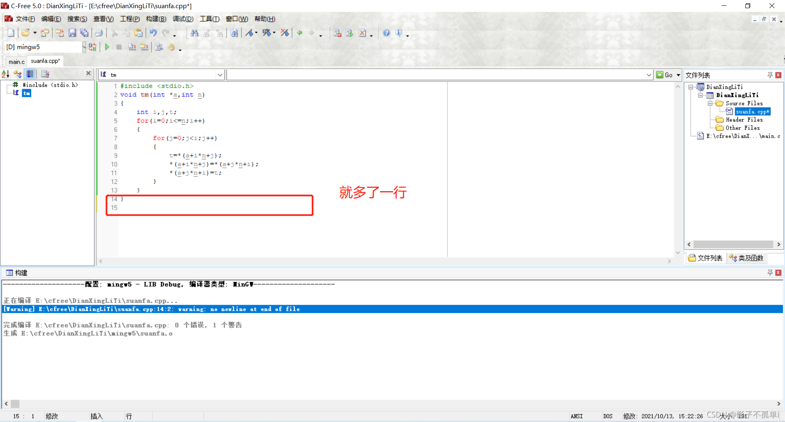The width and height of the screenshot is (785, 422).
Task: Sort symbols alphabetically with the A-Z icon
Action: [x=6, y=74]
